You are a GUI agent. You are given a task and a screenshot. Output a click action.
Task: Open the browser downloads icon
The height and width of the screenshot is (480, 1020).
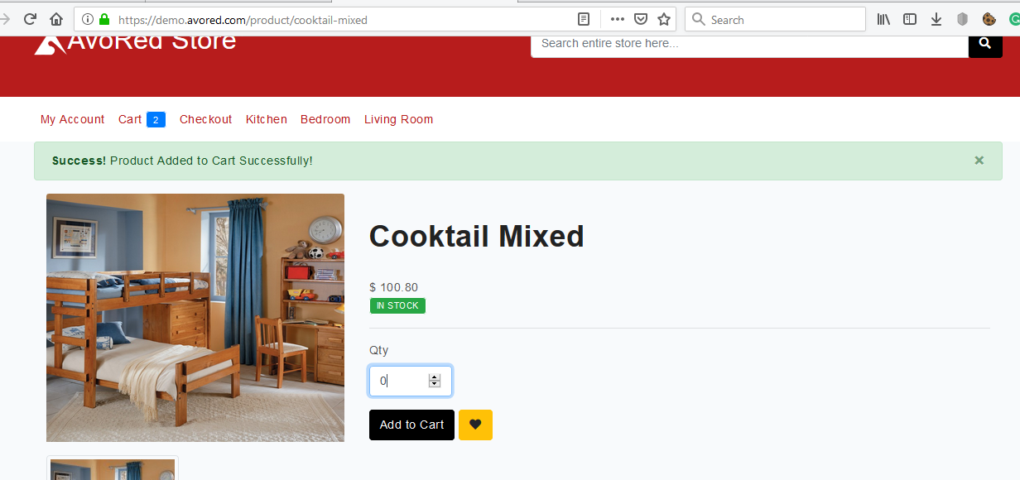coord(936,19)
